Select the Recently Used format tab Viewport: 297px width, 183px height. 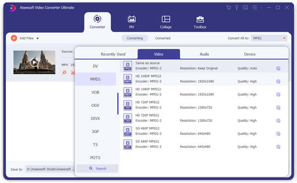click(113, 54)
